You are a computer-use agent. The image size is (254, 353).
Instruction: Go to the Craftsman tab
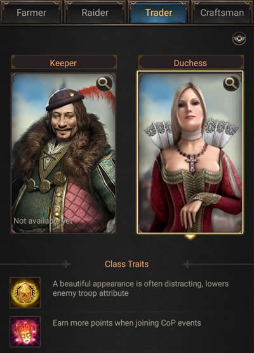coord(222,13)
